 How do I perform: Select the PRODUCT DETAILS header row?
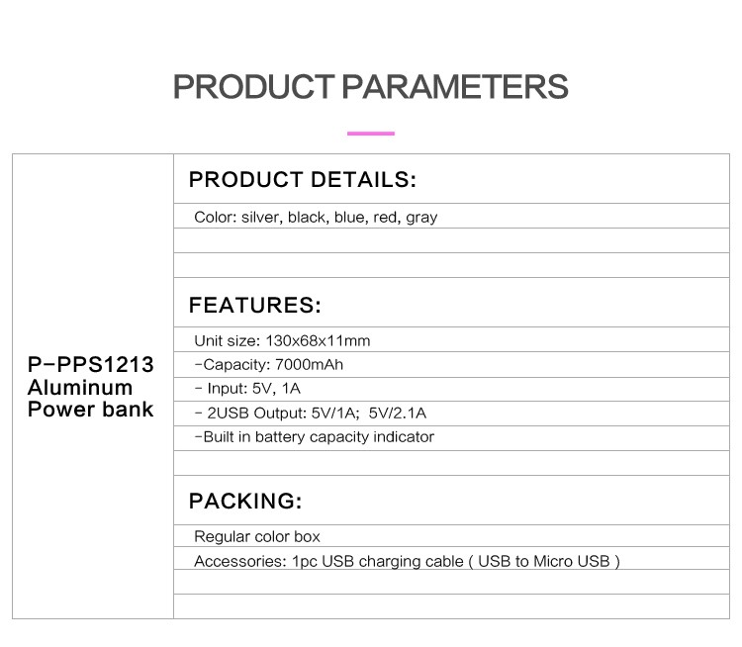click(451, 179)
